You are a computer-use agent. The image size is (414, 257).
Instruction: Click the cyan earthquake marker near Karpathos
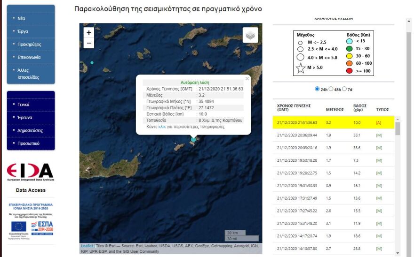tap(193, 139)
